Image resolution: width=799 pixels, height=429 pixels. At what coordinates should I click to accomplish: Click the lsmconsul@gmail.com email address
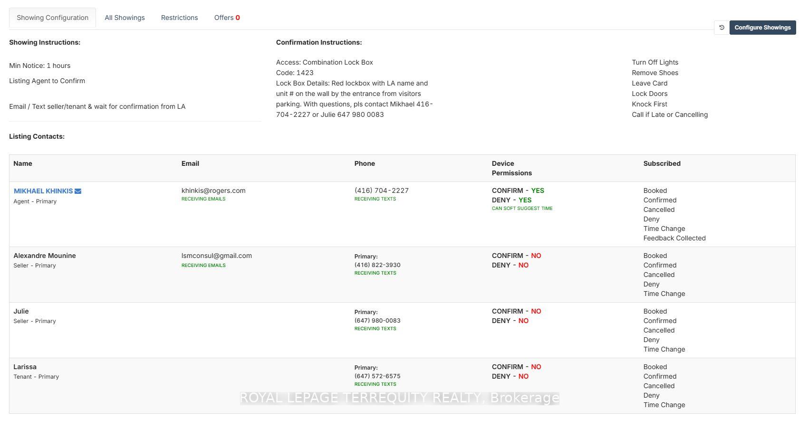pyautogui.click(x=216, y=256)
